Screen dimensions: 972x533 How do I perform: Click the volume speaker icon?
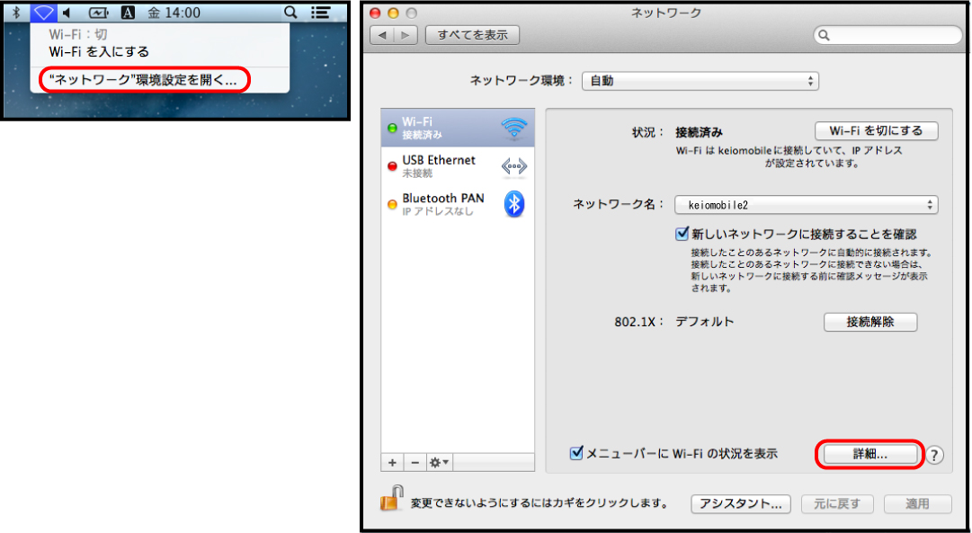point(67,13)
